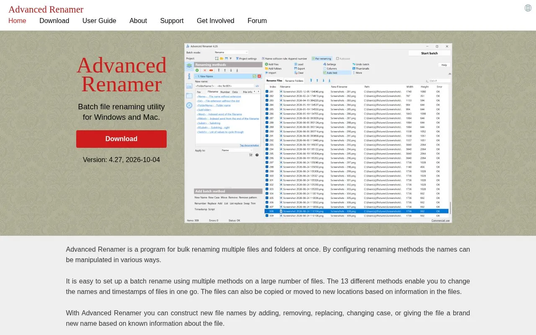Viewport: 536px width, 335px height.
Task: Click the Export toolbar item
Action: coord(299,69)
